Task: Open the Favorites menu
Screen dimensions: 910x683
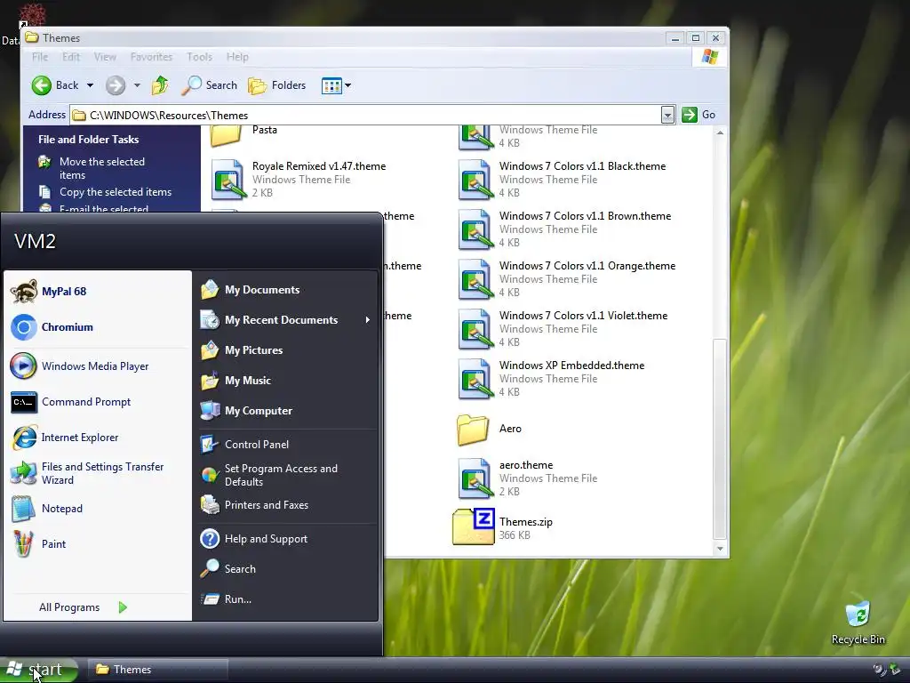Action: pyautogui.click(x=151, y=57)
